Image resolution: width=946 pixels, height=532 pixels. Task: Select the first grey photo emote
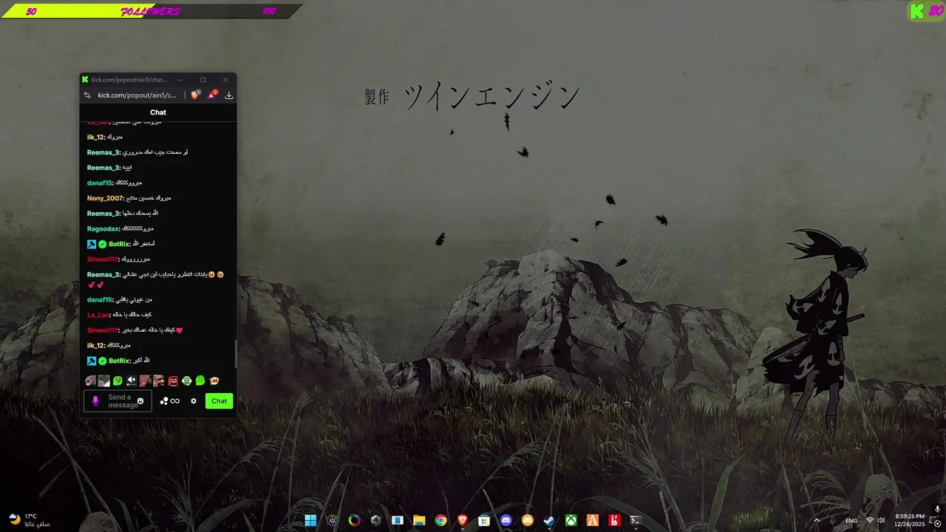90,381
